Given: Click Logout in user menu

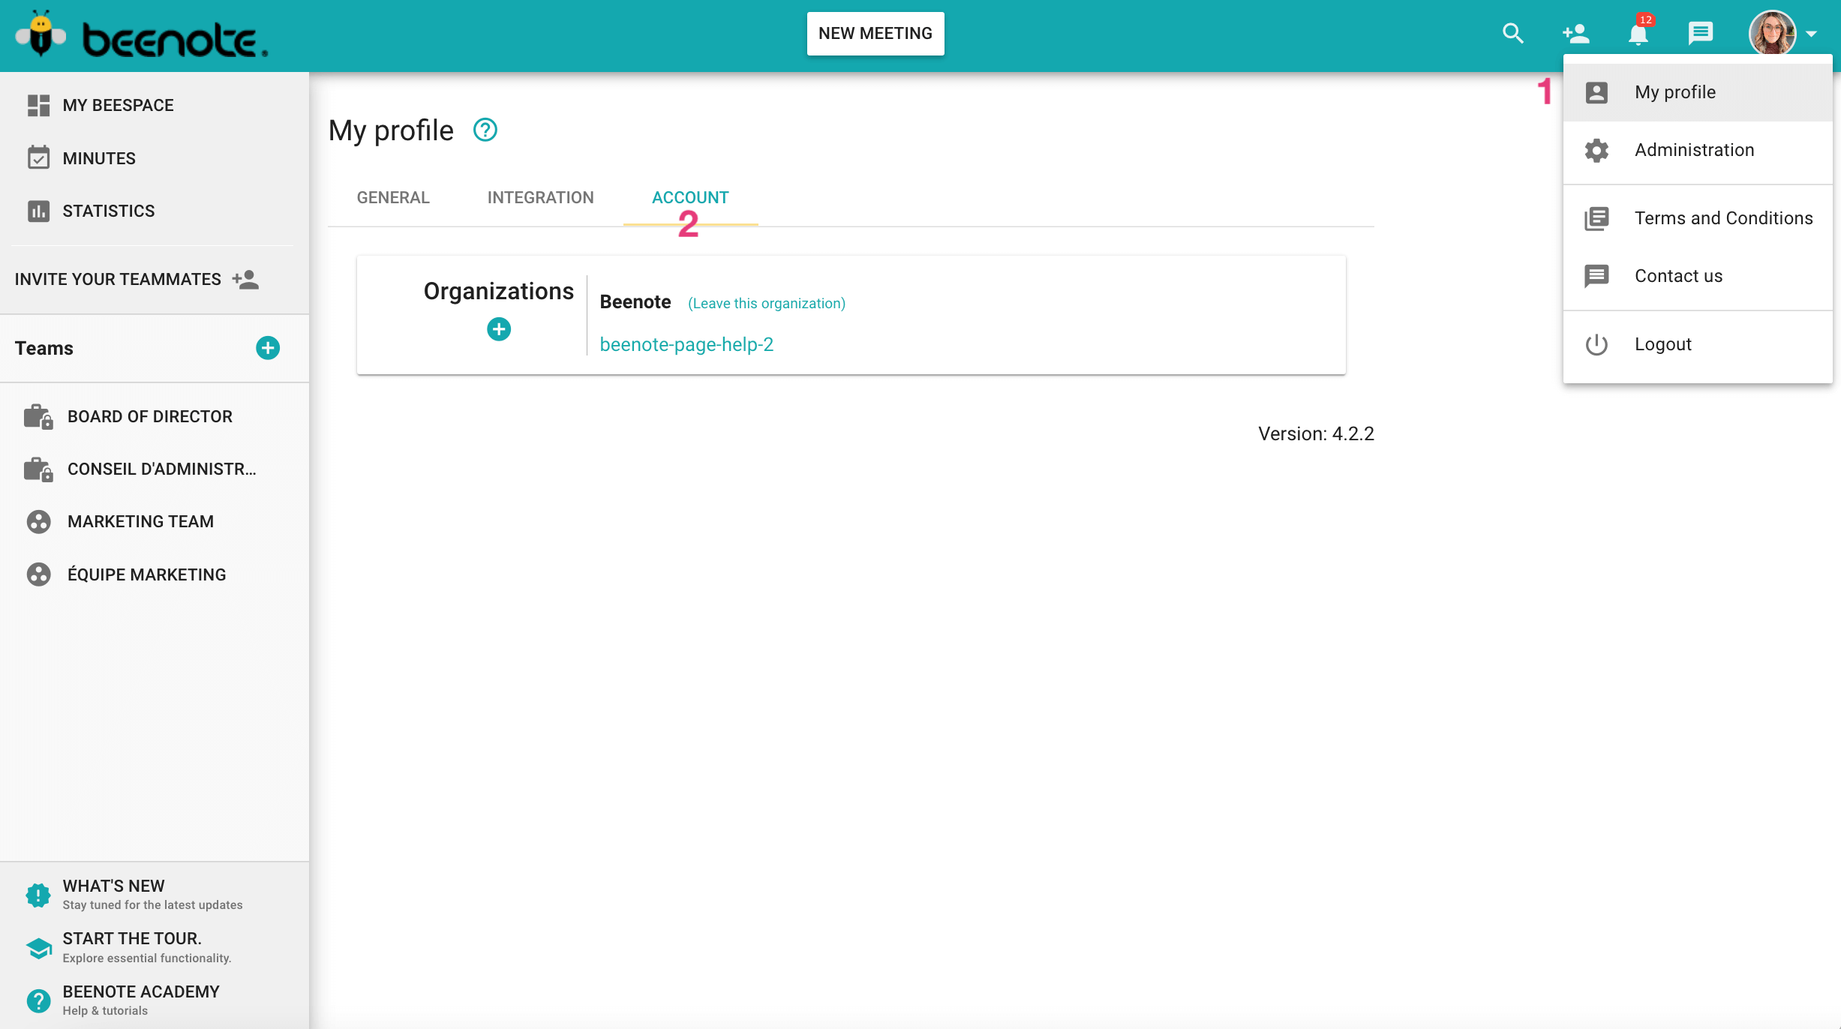Looking at the screenshot, I should point(1698,344).
